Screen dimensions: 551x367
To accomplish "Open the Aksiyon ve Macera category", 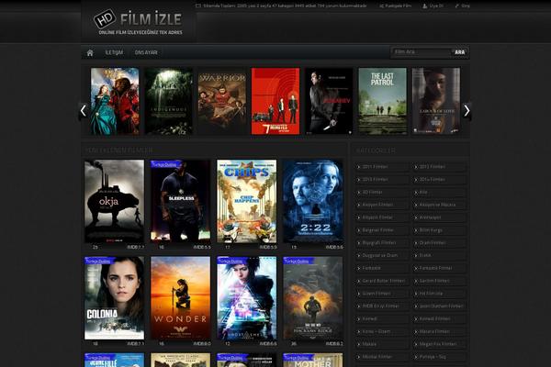I will pos(439,205).
